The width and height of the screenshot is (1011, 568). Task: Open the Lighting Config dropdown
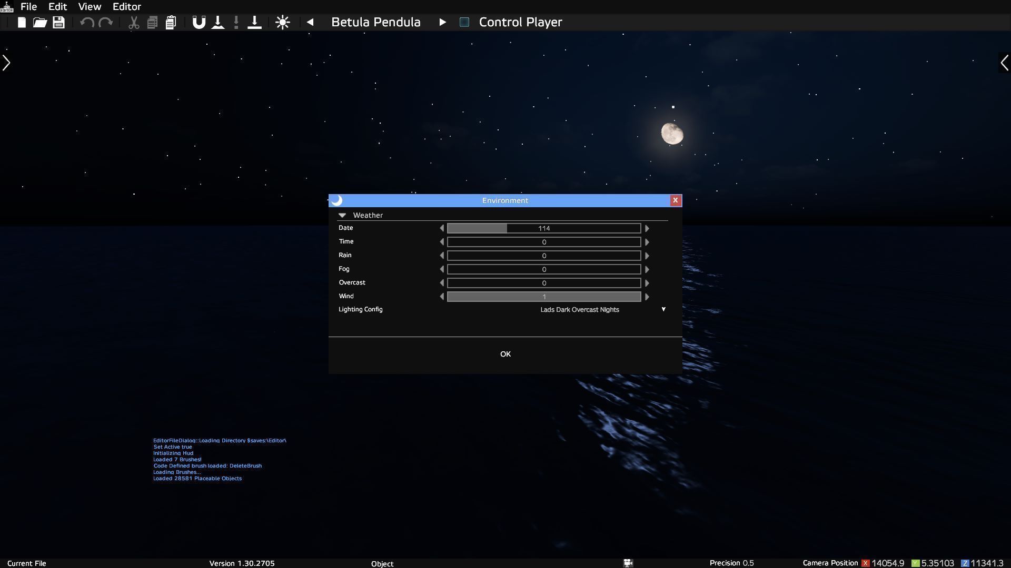coord(663,309)
